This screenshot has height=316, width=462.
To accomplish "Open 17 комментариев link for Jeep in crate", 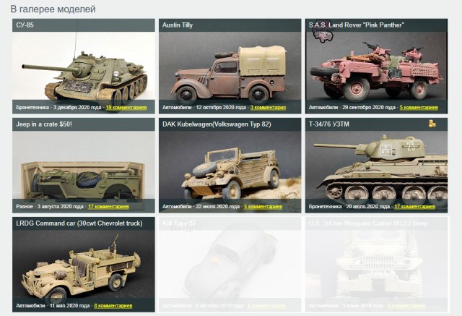I will (108, 207).
